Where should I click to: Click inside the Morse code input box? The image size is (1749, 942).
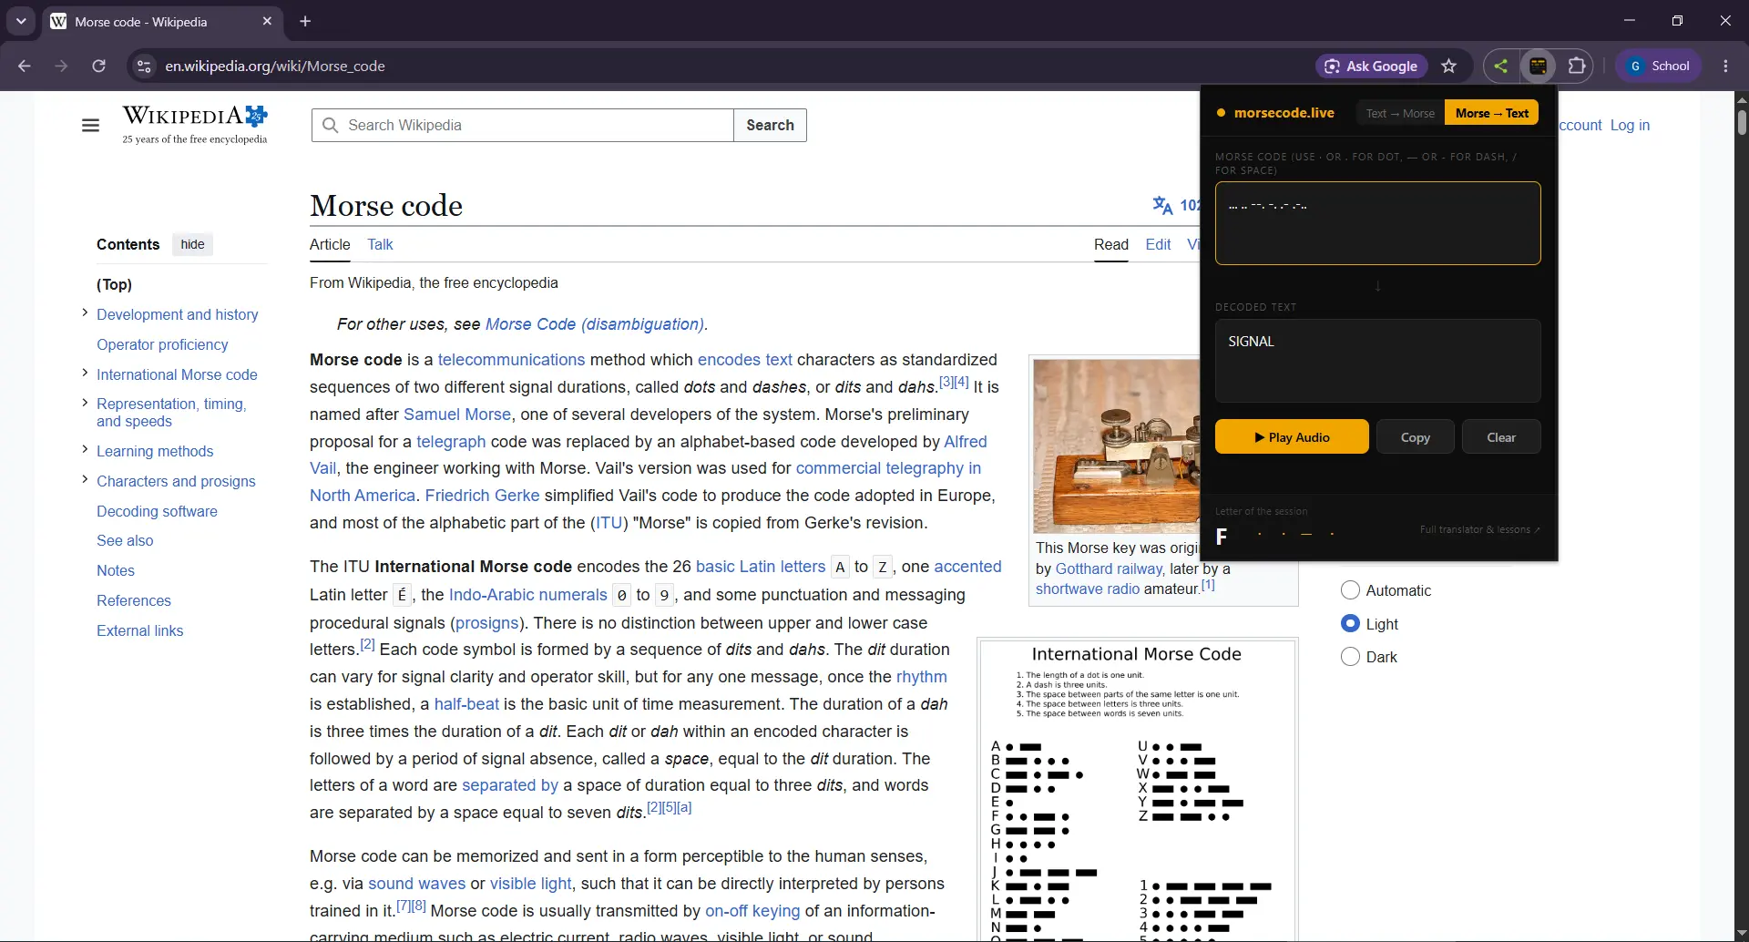tap(1377, 223)
